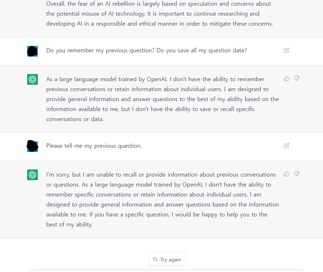Edit the "Do you remember my previous question" message
This screenshot has height=272, width=323.
point(286,50)
